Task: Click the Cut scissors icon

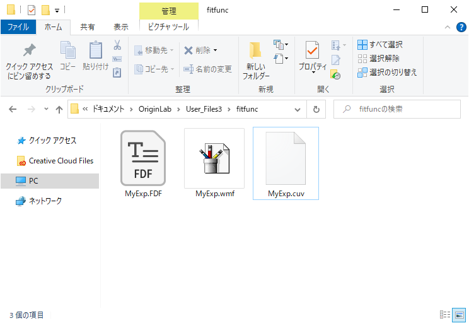Action: pos(117,45)
